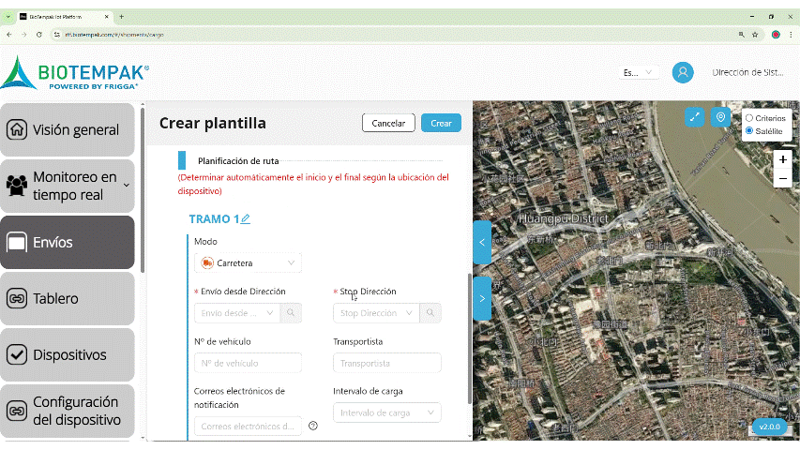Expand Monitoreo en tiempo real menu

(68, 186)
